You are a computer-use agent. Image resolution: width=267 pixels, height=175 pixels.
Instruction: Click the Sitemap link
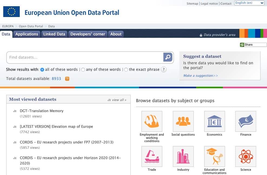click(192, 4)
